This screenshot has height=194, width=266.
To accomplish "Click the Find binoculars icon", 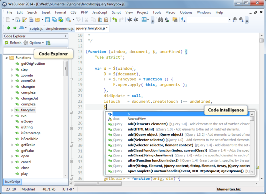I will click(160, 20).
